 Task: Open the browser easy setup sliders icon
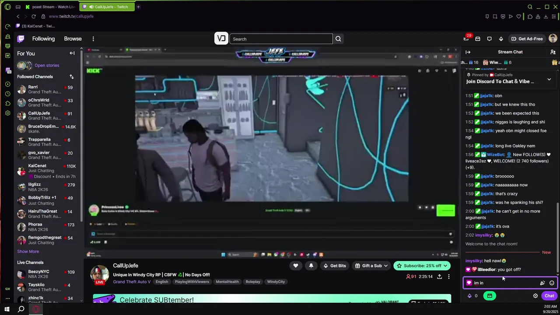[553, 17]
